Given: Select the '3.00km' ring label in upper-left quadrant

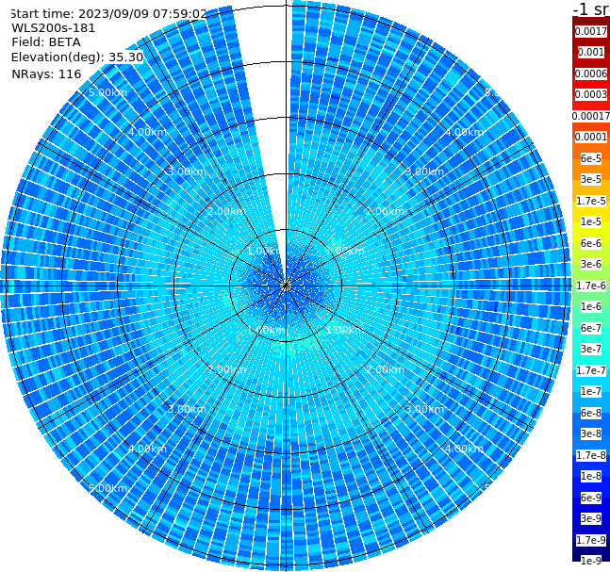Looking at the screenshot, I should click(x=187, y=172).
